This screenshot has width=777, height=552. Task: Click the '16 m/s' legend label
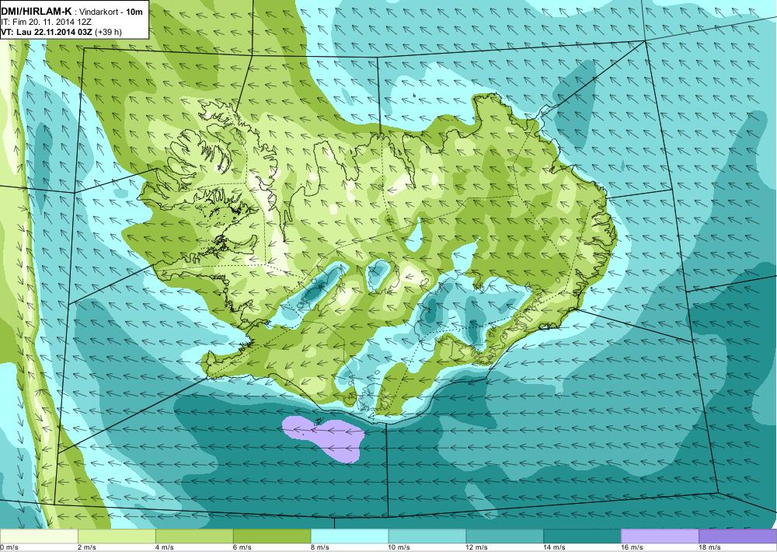[632, 547]
